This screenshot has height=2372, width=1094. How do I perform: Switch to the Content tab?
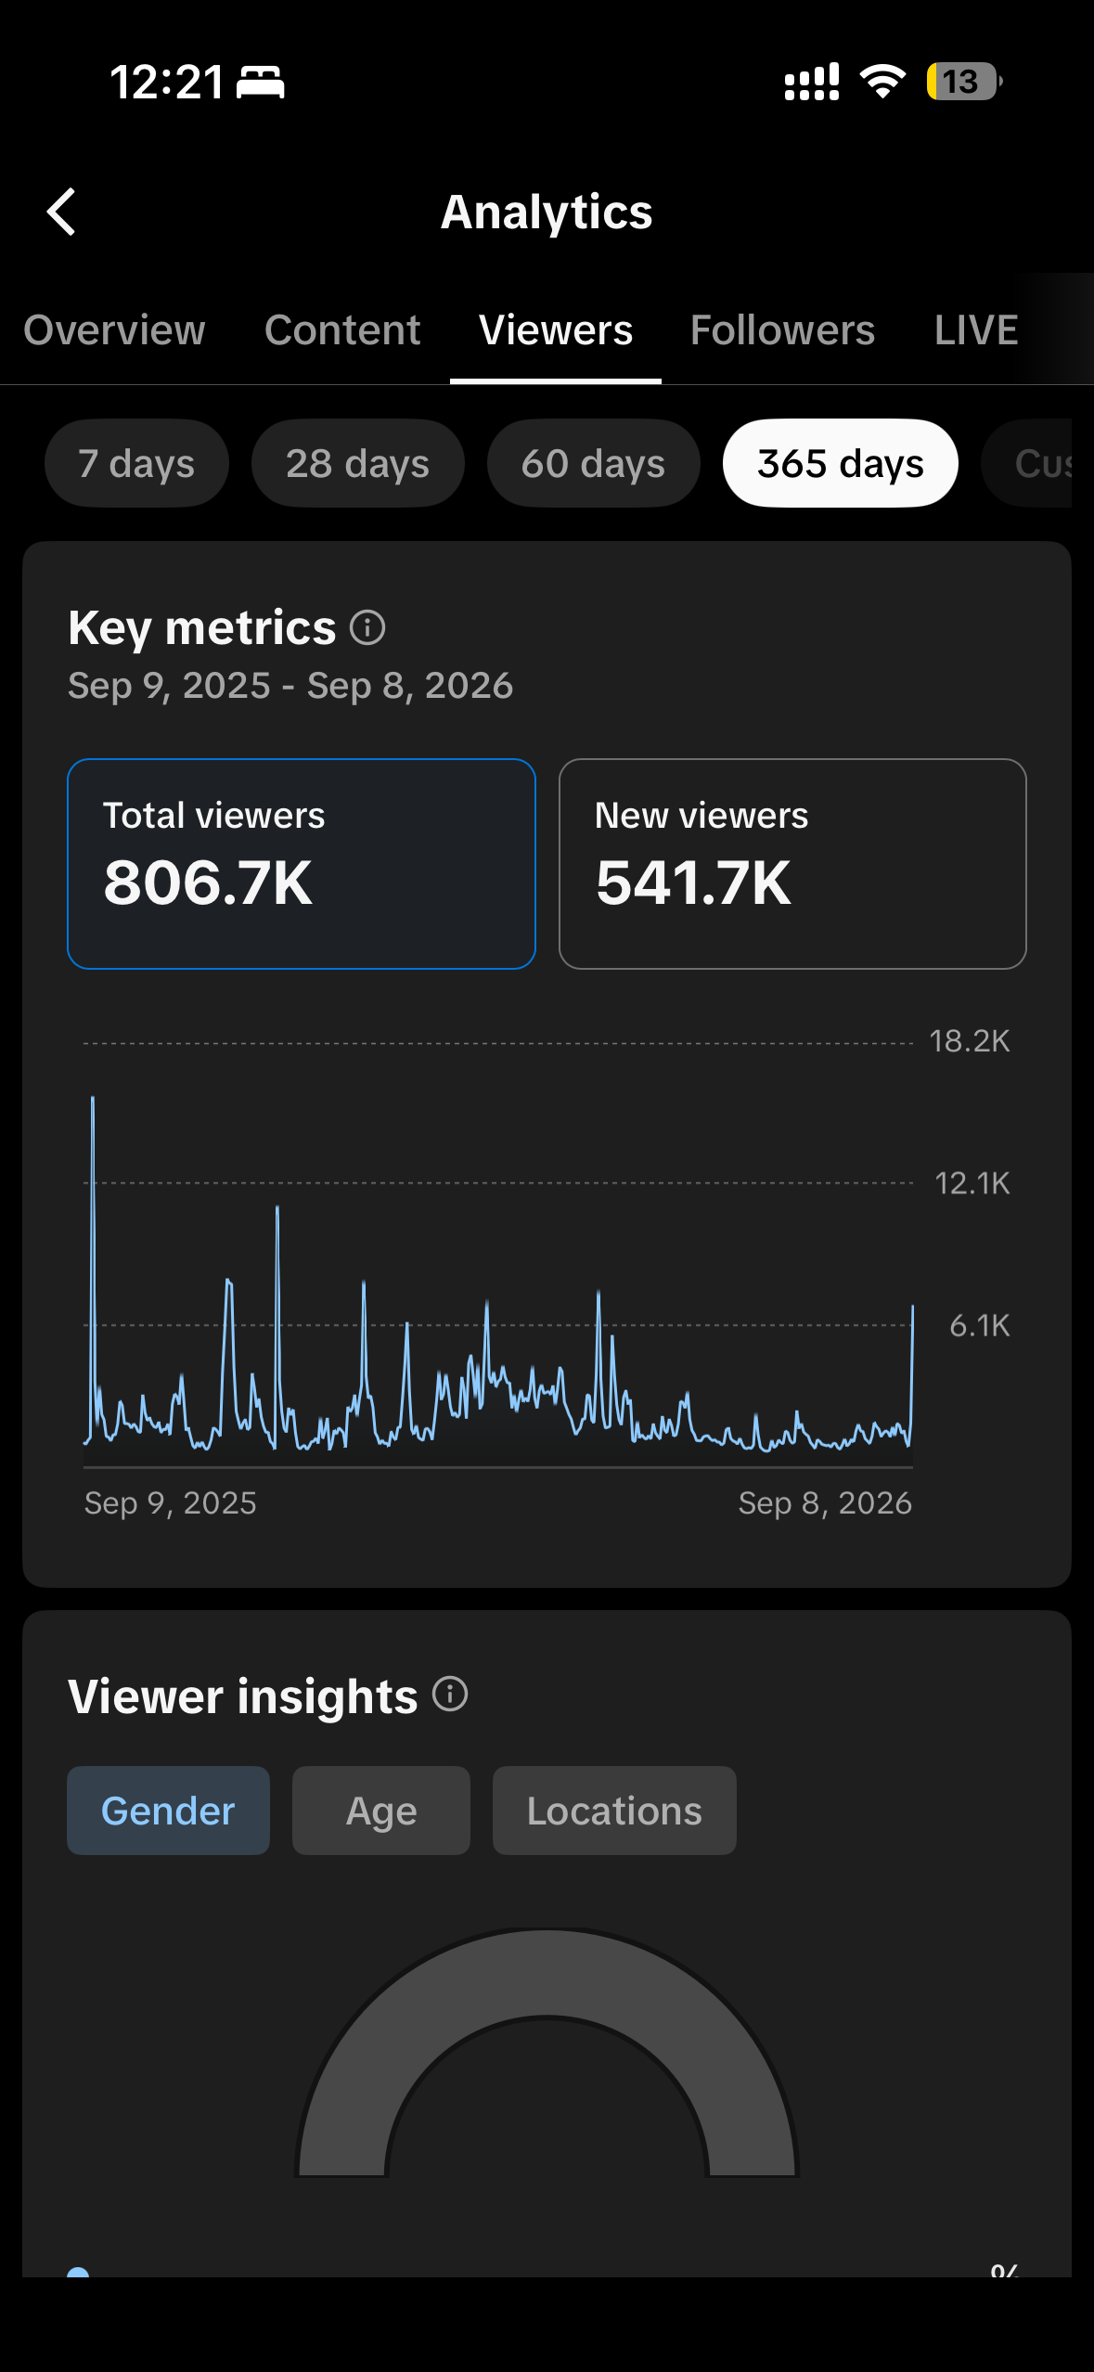coord(342,330)
